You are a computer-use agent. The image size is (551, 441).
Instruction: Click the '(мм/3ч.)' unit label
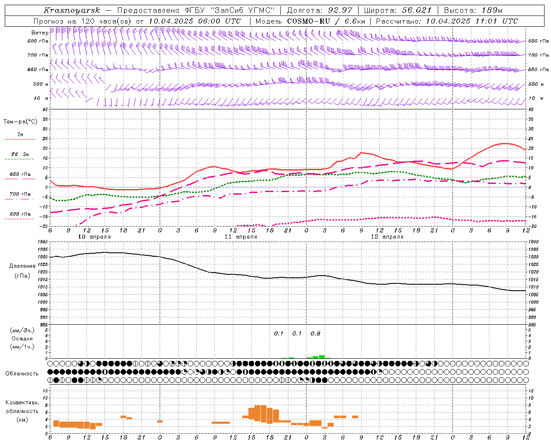point(22,330)
